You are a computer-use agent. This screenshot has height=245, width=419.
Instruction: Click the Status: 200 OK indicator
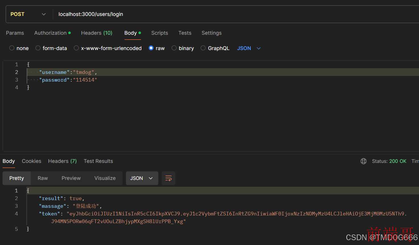coord(389,161)
